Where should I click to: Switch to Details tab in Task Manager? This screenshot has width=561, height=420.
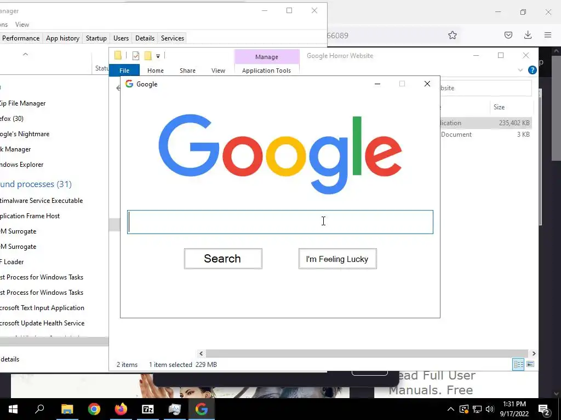click(145, 38)
